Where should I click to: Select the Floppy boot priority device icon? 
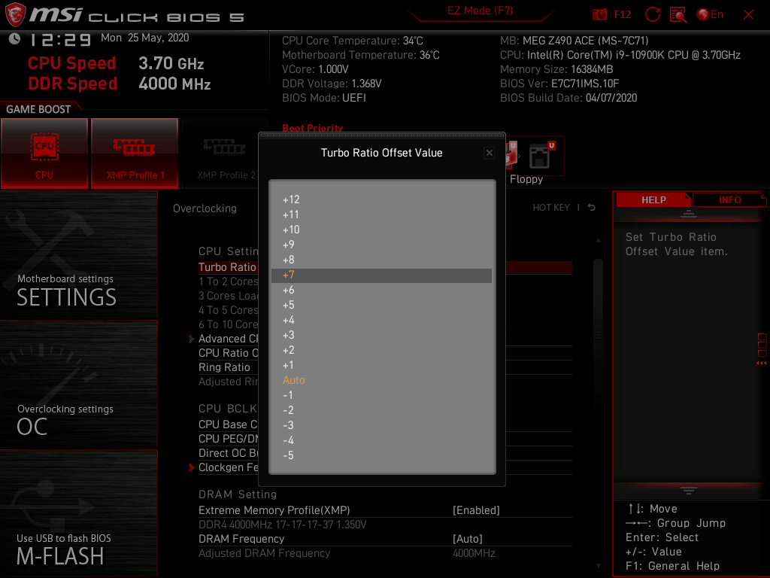[x=540, y=156]
